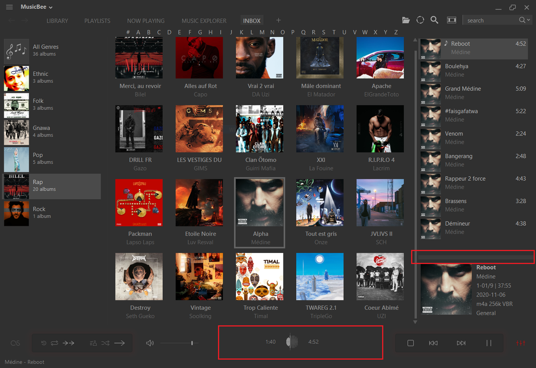Select the DRILL FR album by Gazo

coord(139,129)
